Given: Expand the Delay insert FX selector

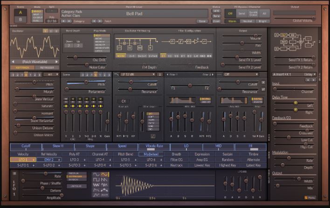Looking at the screenshot, I should pyautogui.click(x=310, y=74).
